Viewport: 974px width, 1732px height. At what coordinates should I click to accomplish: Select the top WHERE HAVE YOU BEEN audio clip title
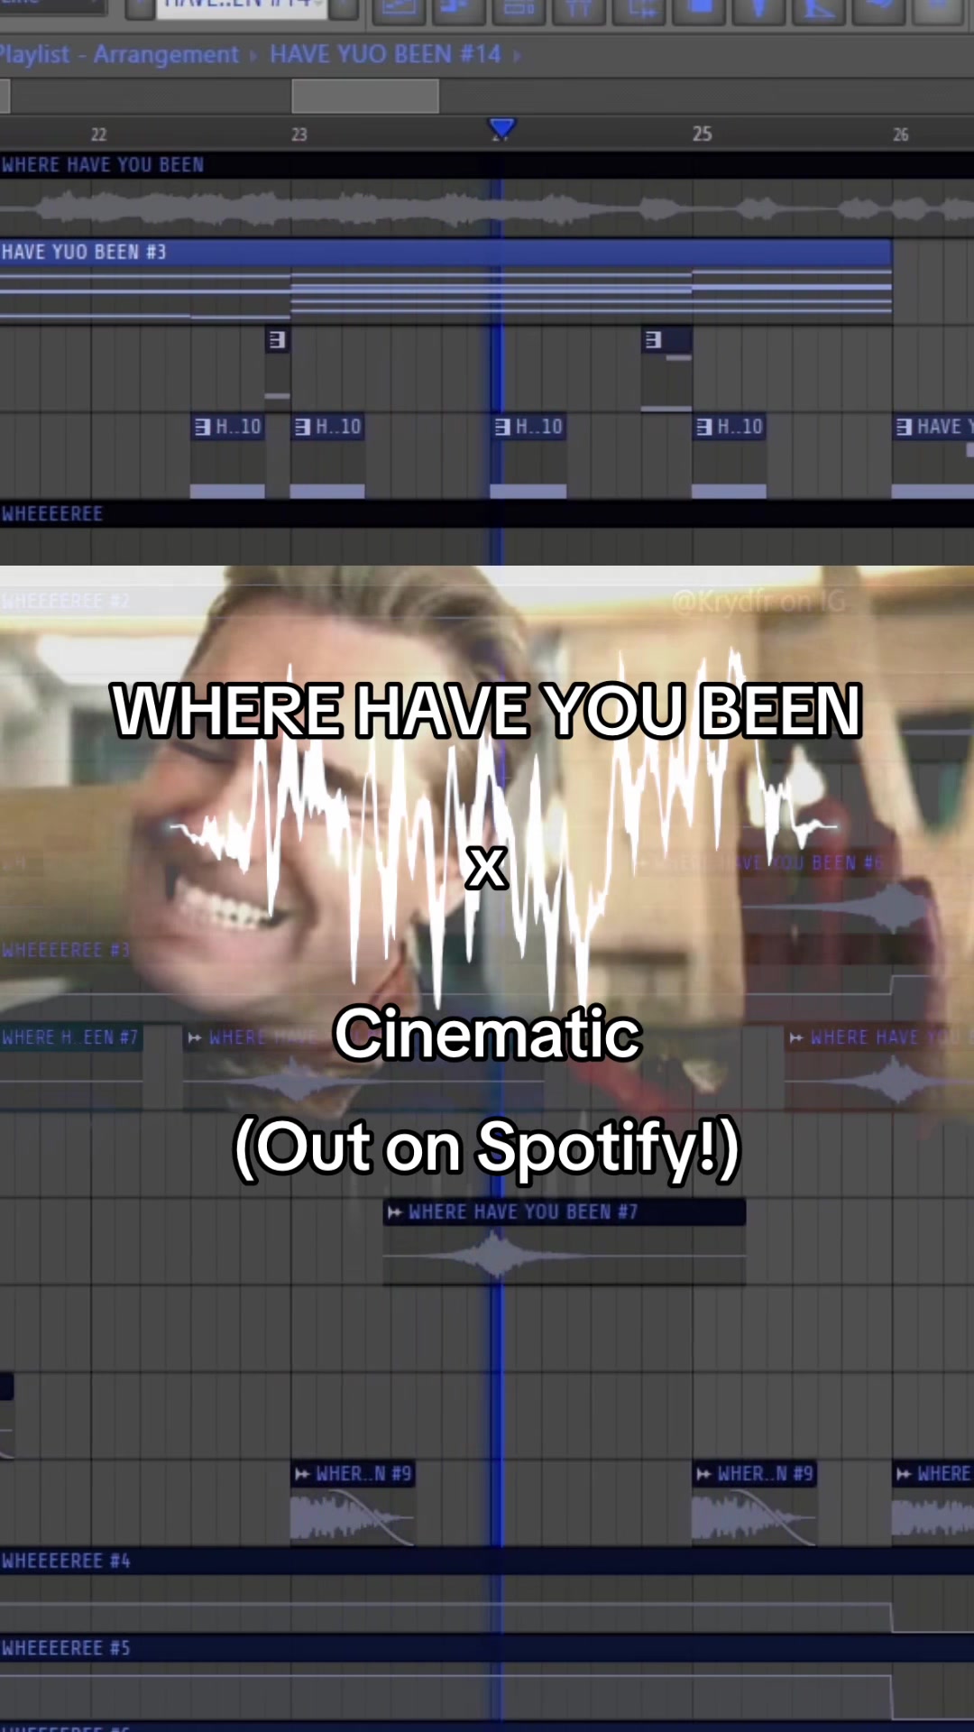pos(103,165)
